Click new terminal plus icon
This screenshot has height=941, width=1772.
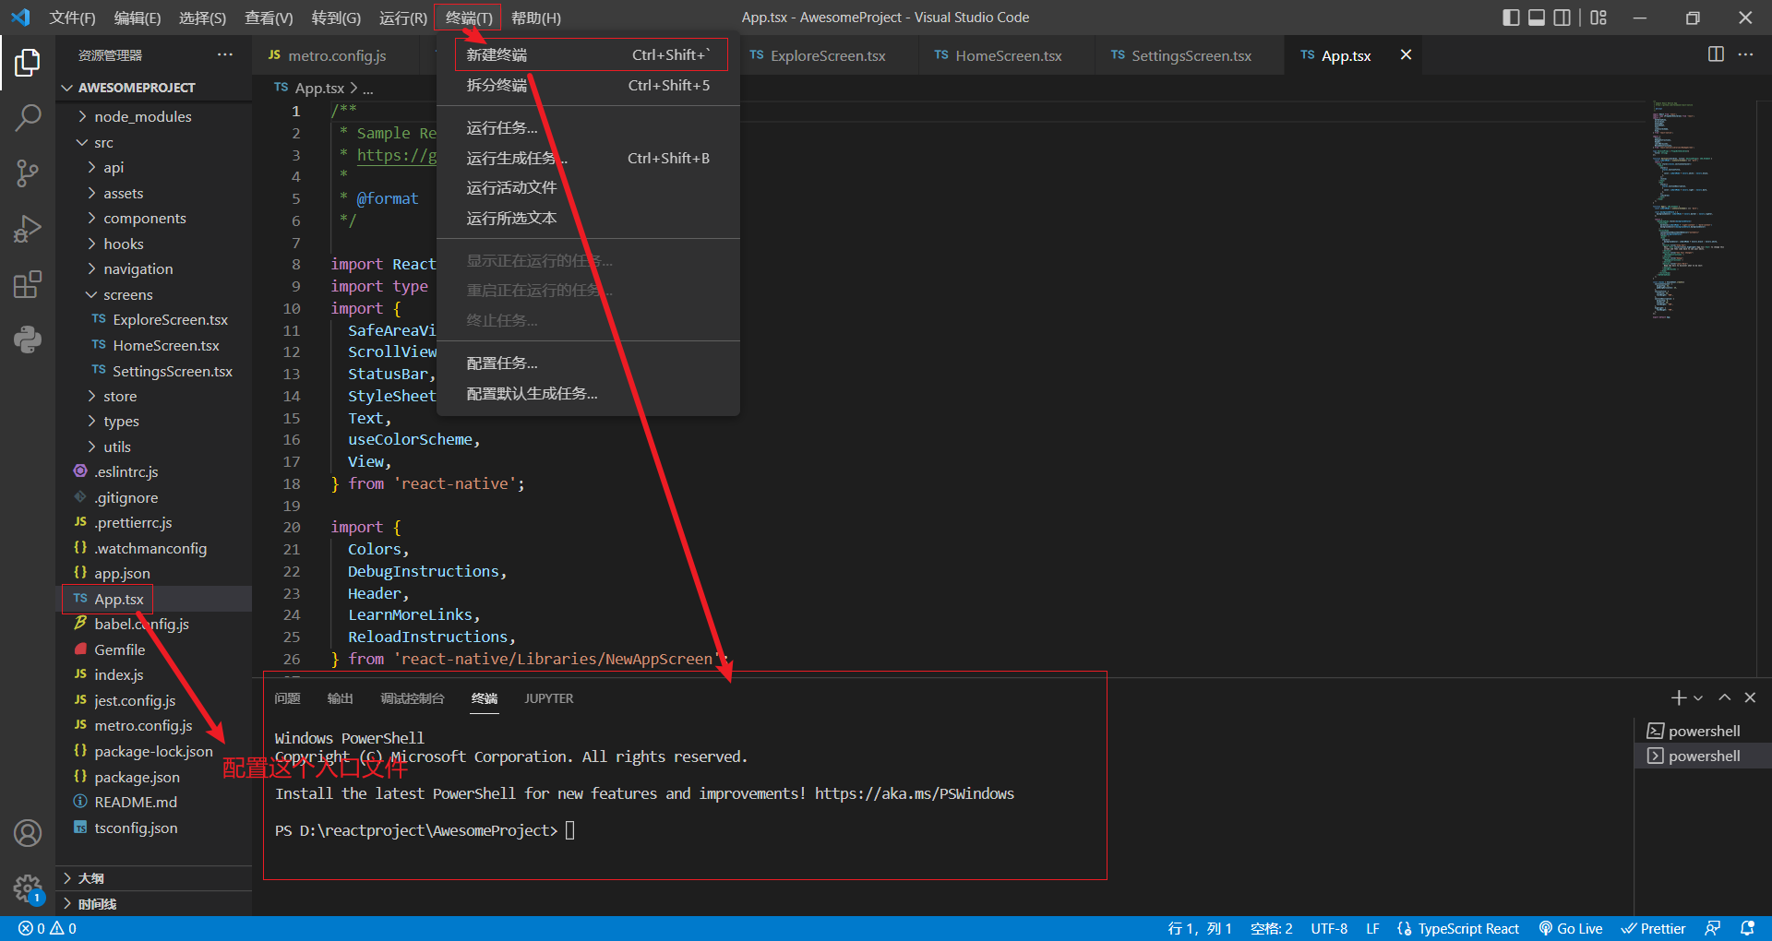coord(1679,697)
